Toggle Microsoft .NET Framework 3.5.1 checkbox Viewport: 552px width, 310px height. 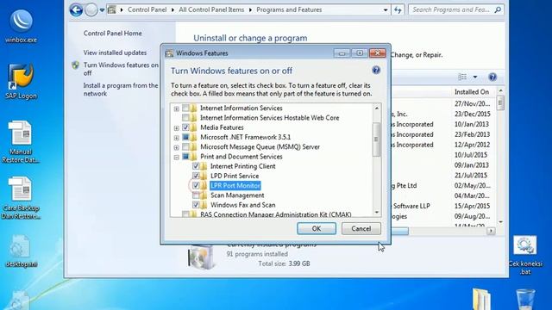click(x=185, y=137)
